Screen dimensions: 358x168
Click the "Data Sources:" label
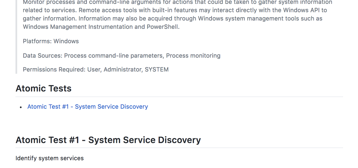tap(43, 56)
